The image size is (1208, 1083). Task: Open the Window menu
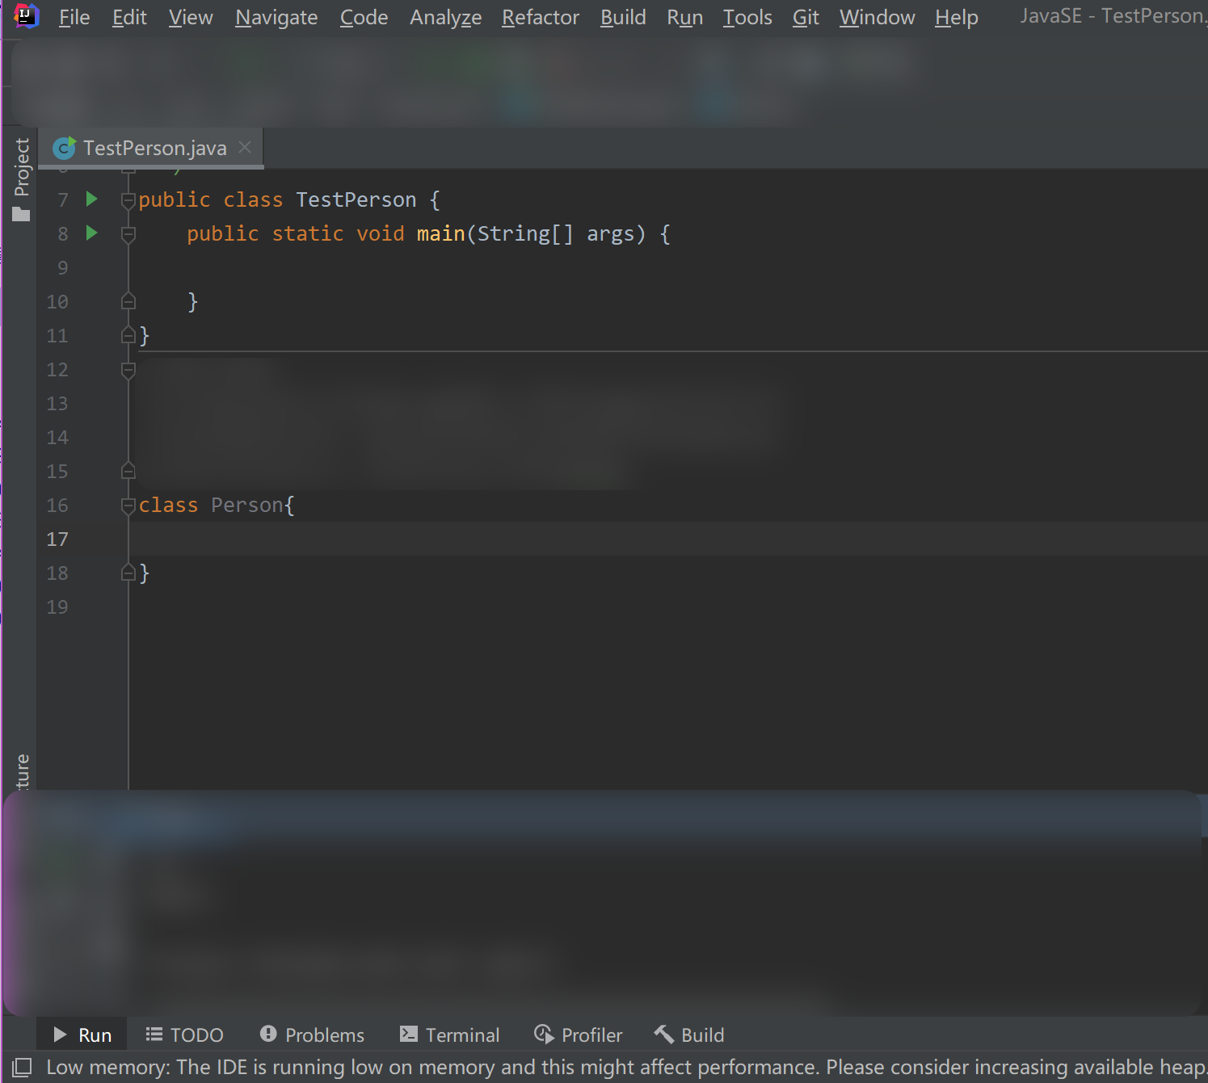(x=877, y=17)
